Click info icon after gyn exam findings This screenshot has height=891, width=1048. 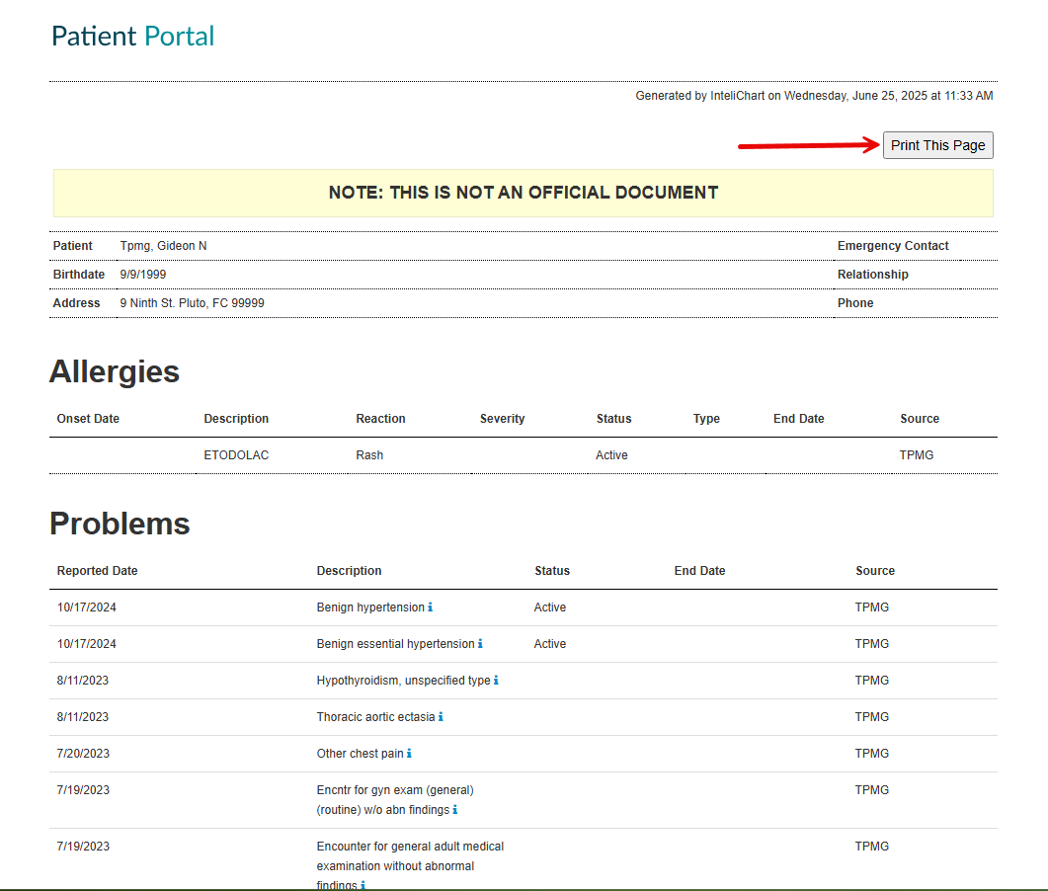454,810
